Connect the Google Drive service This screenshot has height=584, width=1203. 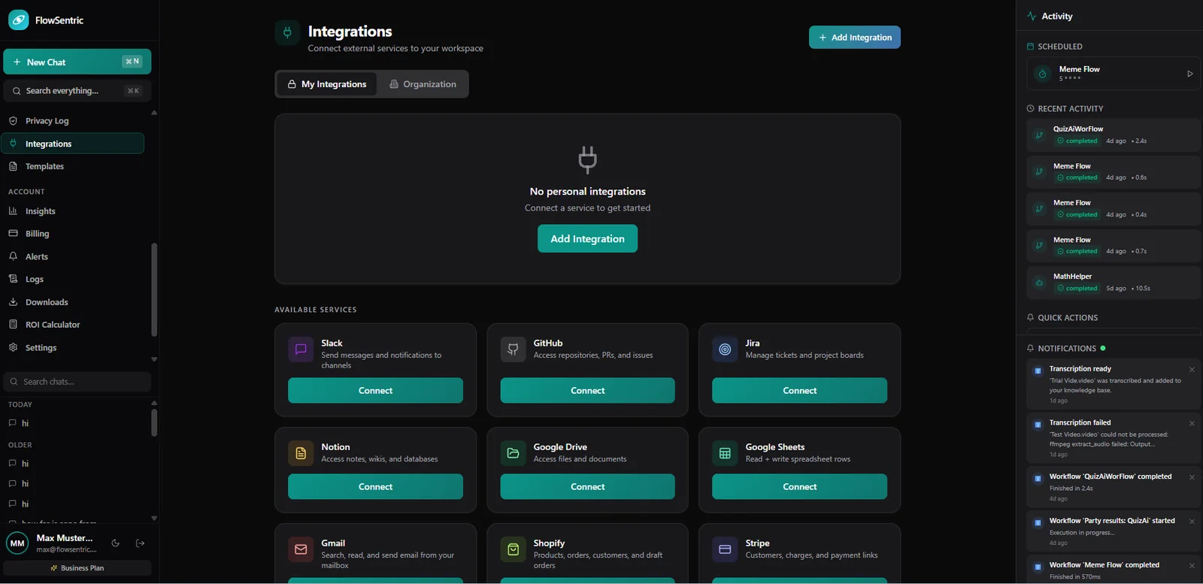click(587, 487)
